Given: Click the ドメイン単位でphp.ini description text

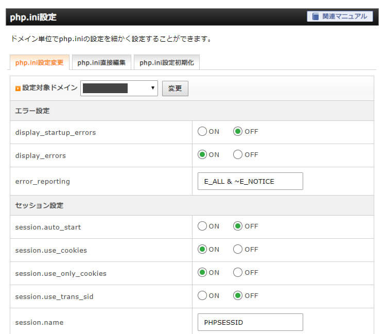Looking at the screenshot, I should [111, 39].
